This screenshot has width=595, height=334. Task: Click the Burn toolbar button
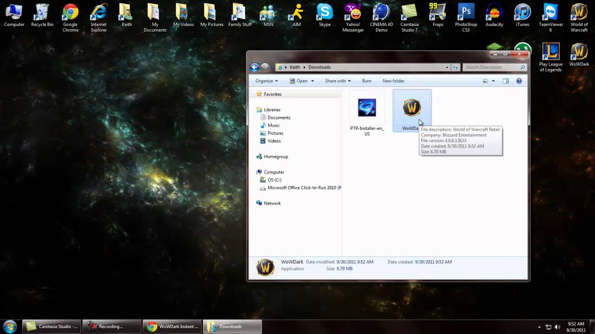point(367,81)
